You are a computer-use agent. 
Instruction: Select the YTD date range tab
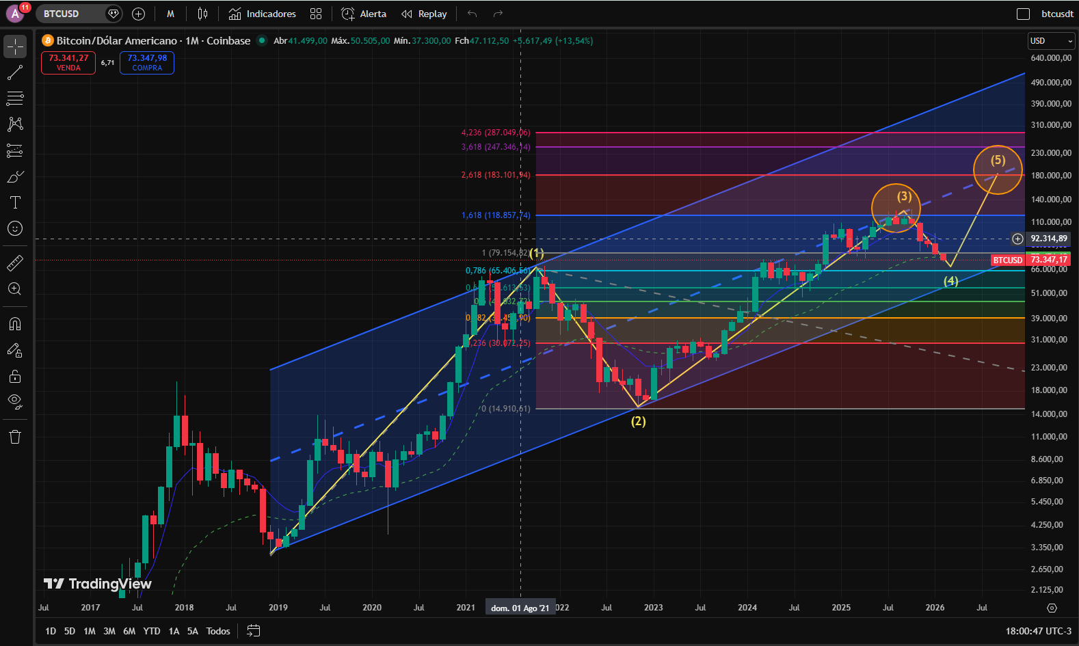point(152,631)
